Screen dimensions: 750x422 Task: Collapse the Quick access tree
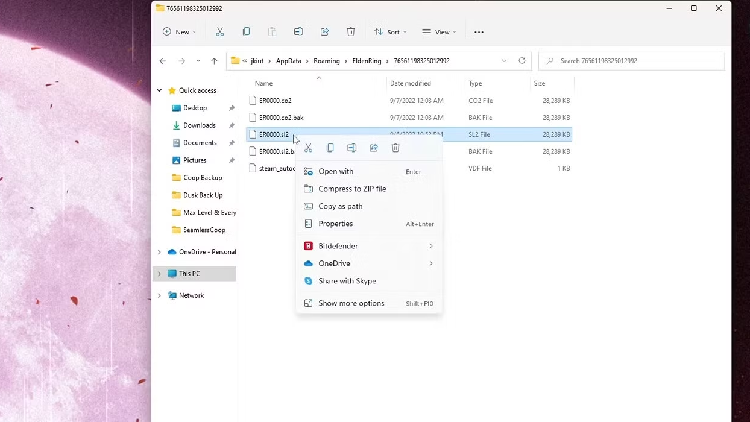159,90
